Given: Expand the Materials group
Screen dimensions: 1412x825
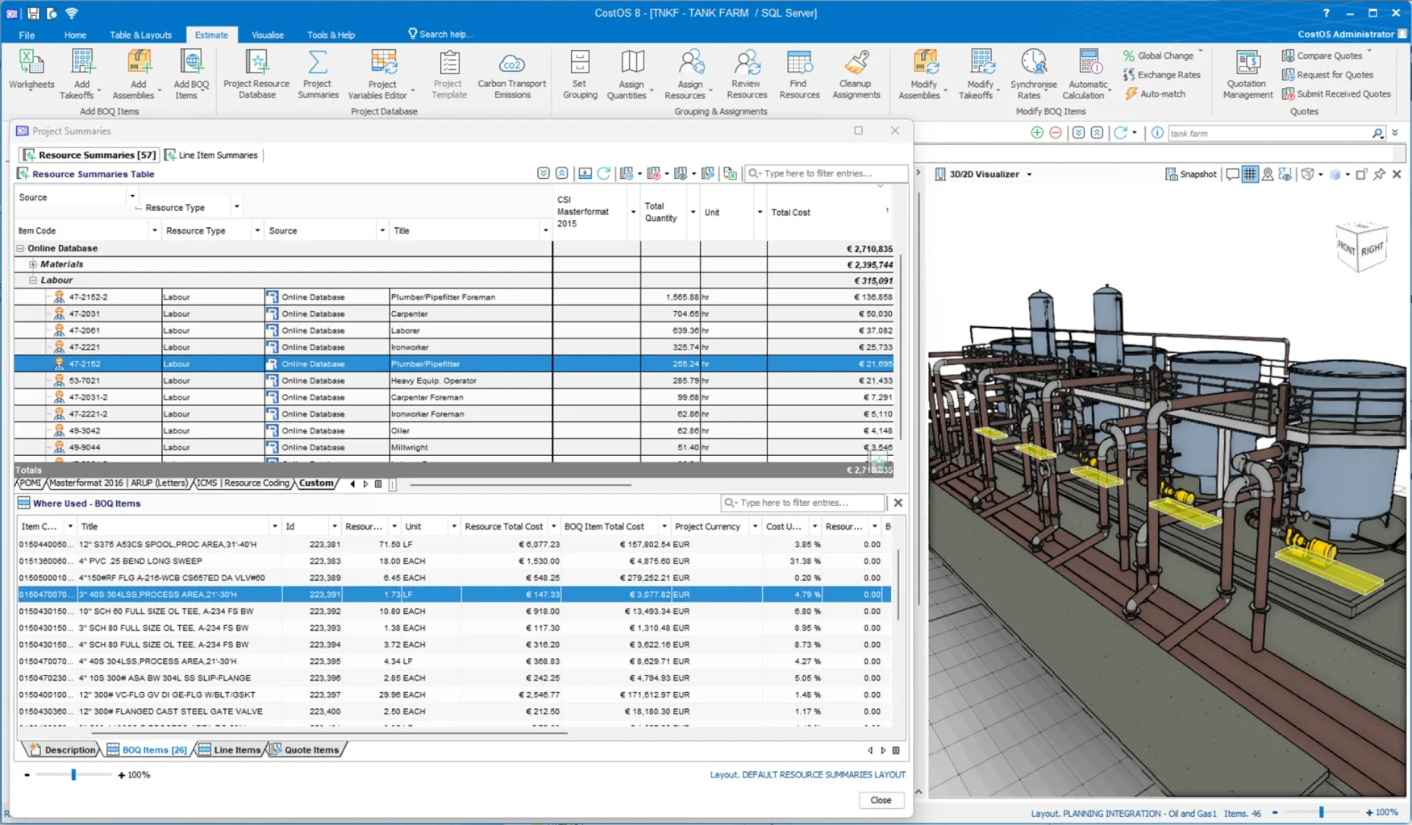Looking at the screenshot, I should (x=33, y=264).
